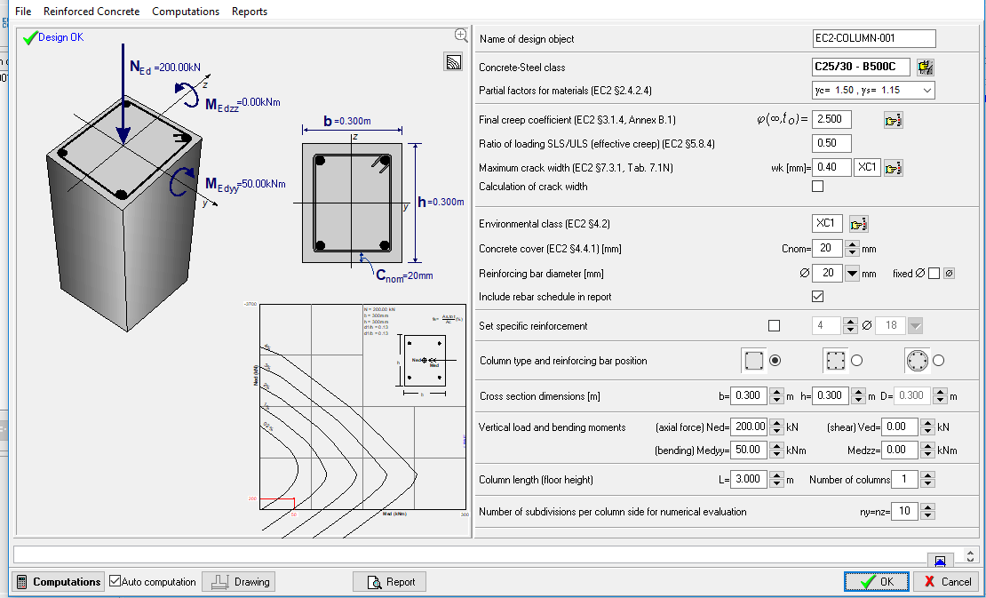Open the Partial factors for materials dropdown

click(926, 91)
